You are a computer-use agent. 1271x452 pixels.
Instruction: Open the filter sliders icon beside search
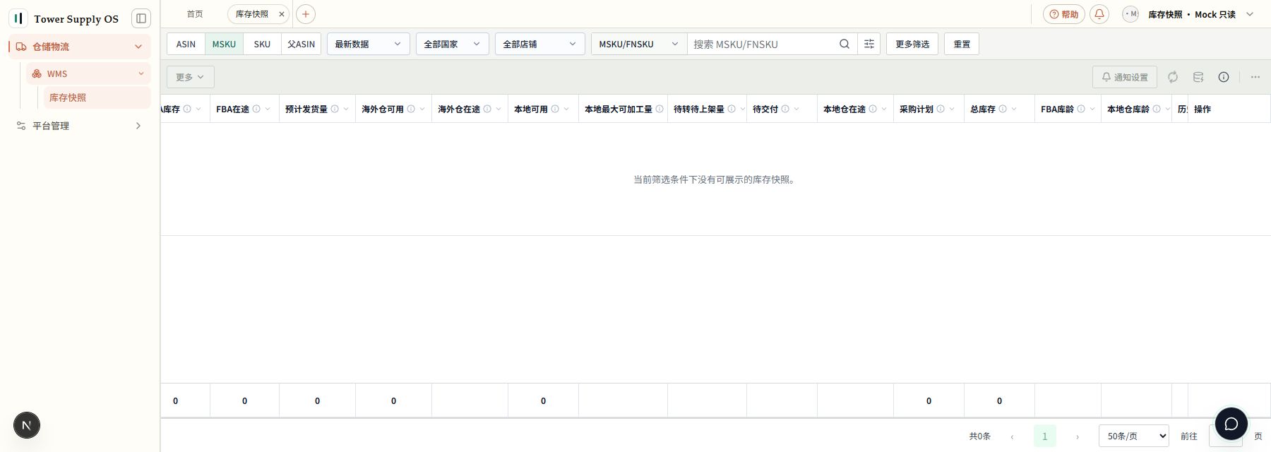click(x=869, y=44)
